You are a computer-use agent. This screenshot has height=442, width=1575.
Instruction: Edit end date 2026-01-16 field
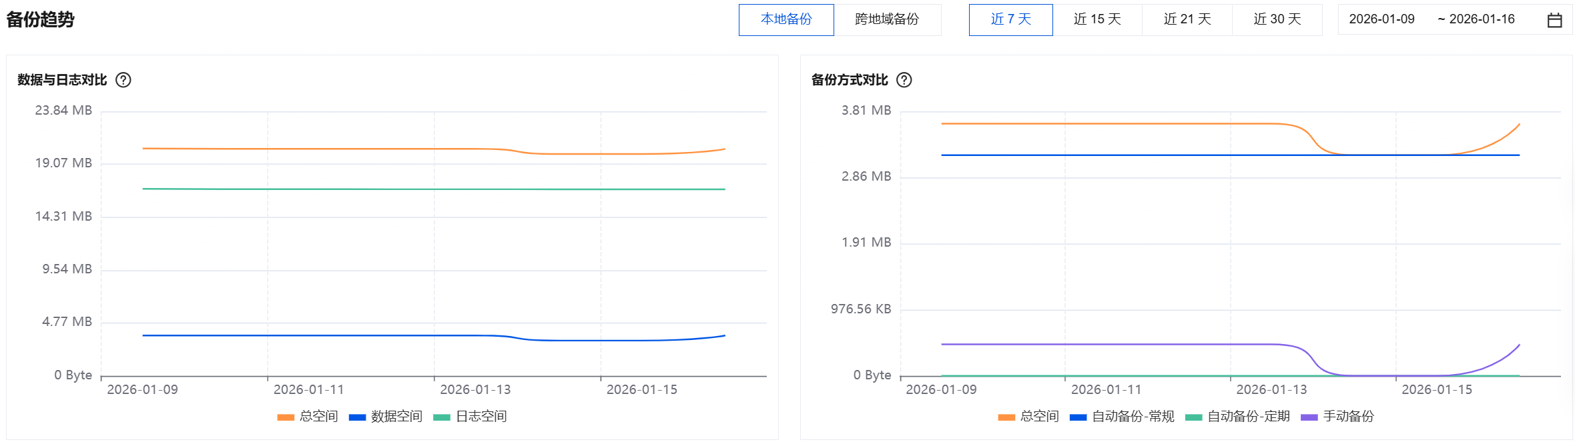tap(1482, 19)
